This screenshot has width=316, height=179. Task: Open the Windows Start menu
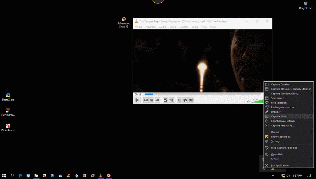click(x=4, y=176)
